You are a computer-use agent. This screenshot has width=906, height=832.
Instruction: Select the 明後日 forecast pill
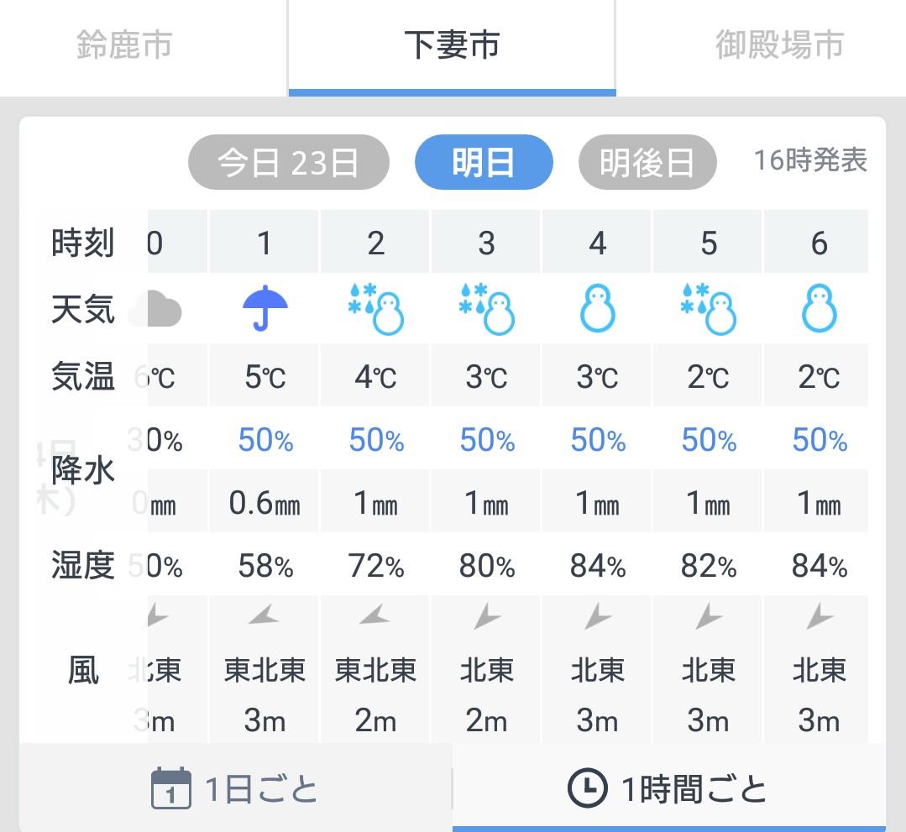[647, 162]
